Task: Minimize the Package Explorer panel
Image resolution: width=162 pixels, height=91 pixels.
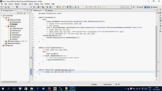Action: click(x=25, y=10)
